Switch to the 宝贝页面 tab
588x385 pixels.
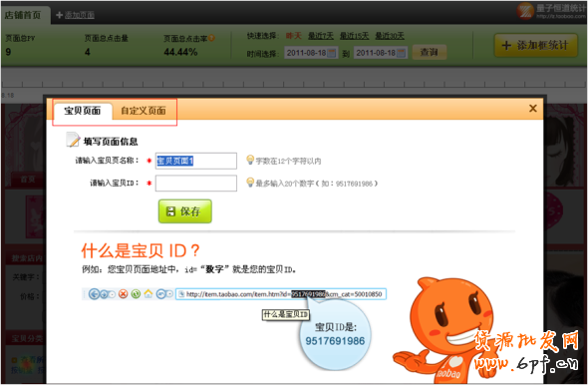tap(83, 111)
